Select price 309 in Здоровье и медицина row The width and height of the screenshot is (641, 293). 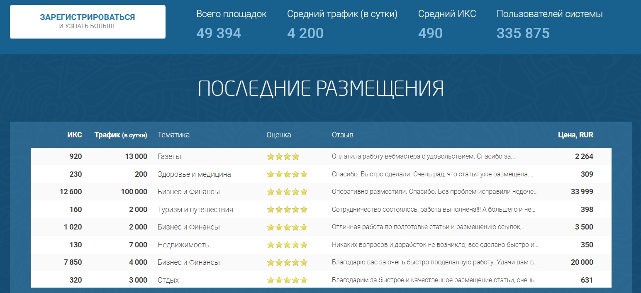pyautogui.click(x=587, y=174)
